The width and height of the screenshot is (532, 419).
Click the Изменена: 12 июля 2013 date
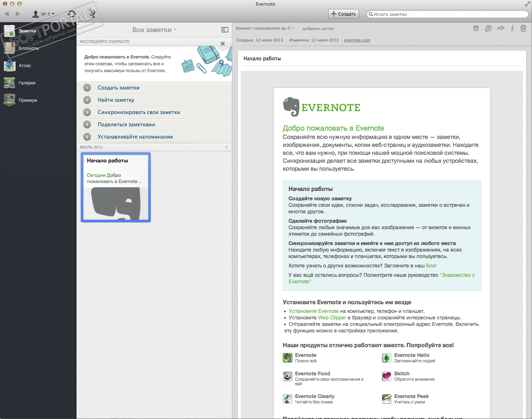(x=314, y=40)
